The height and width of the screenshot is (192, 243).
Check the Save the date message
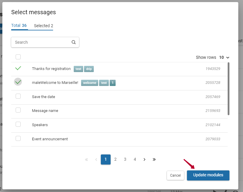18,96
